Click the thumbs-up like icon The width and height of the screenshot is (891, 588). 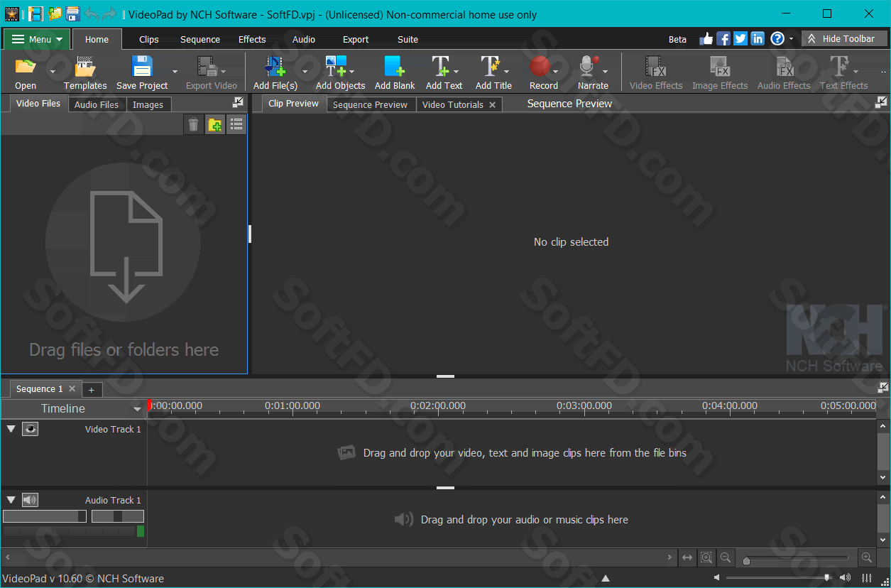[x=706, y=39]
